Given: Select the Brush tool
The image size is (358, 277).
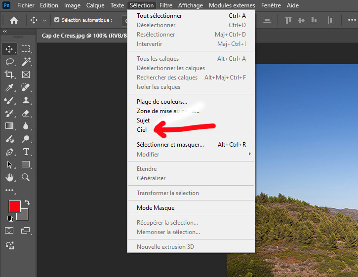Looking at the screenshot, I should pyautogui.click(x=9, y=100).
